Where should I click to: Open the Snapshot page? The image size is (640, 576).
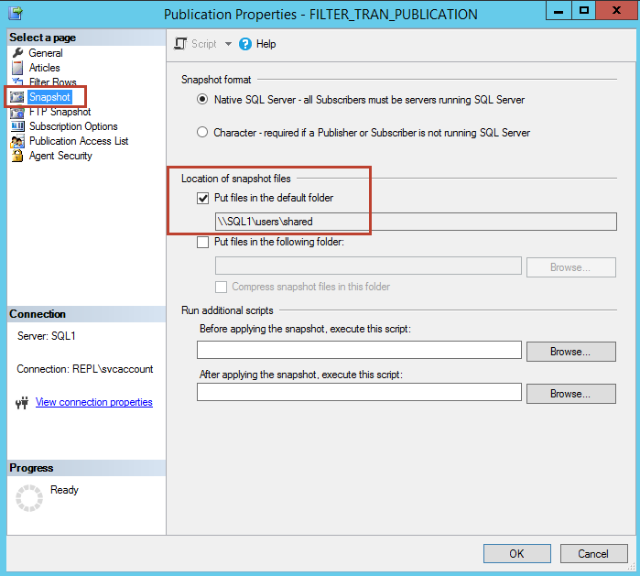(x=49, y=97)
